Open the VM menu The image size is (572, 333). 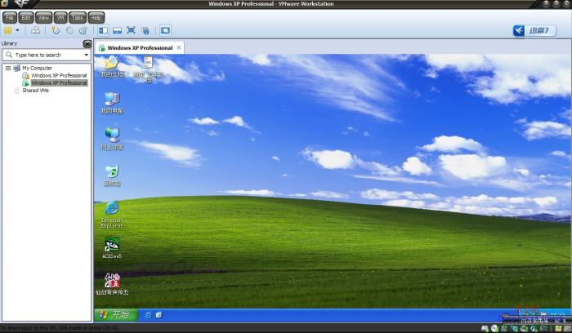point(60,17)
